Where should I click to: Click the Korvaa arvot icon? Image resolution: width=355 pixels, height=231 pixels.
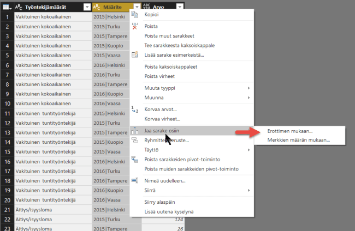click(135, 110)
